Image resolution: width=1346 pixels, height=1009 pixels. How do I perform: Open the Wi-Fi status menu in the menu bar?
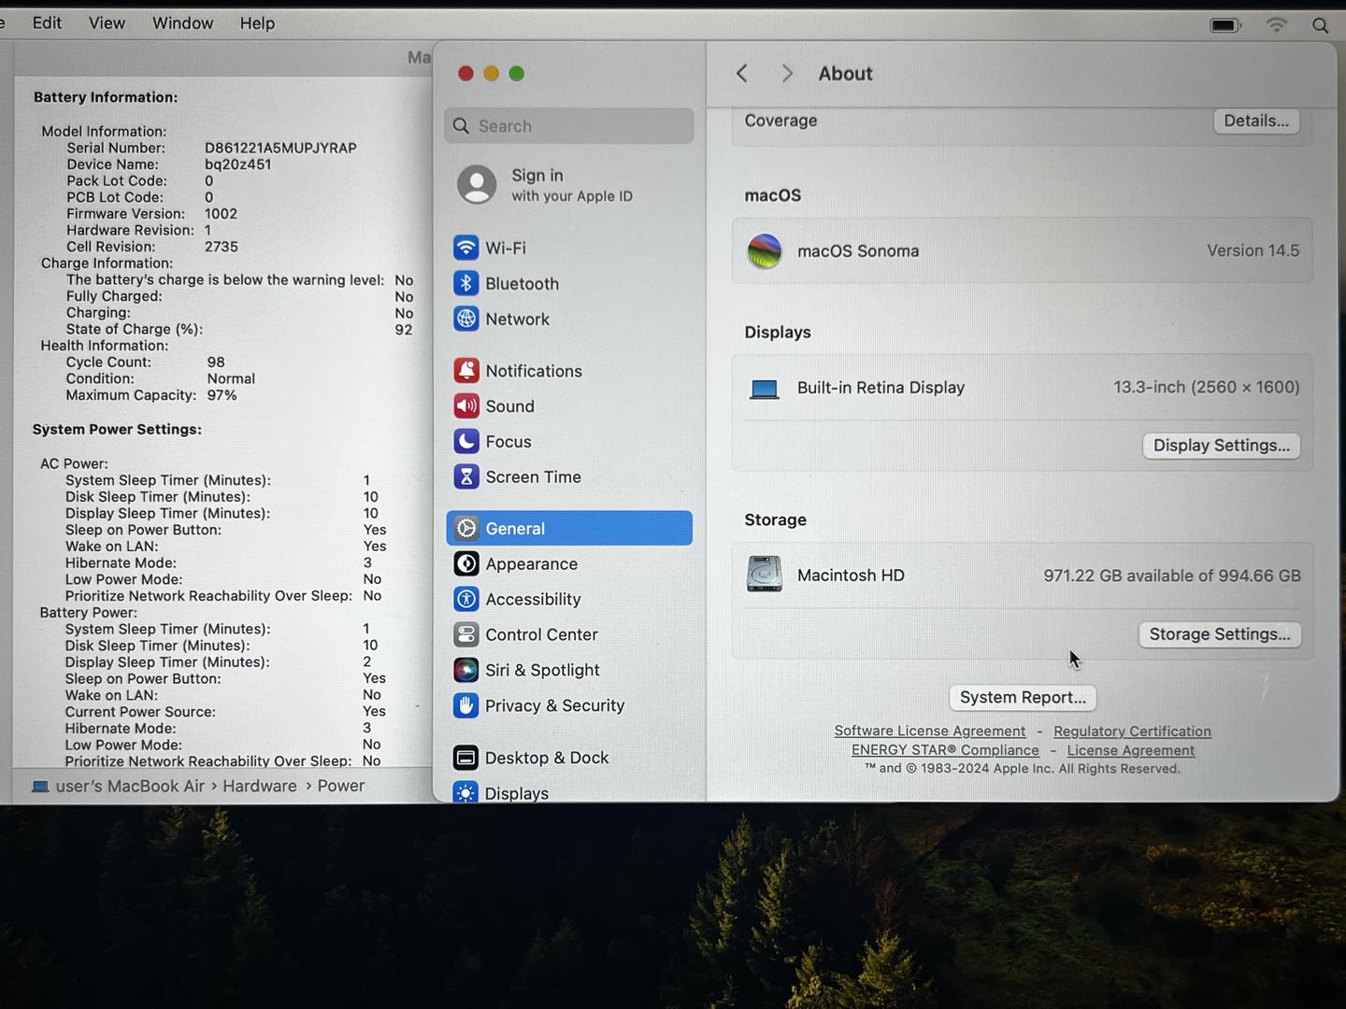pyautogui.click(x=1277, y=24)
